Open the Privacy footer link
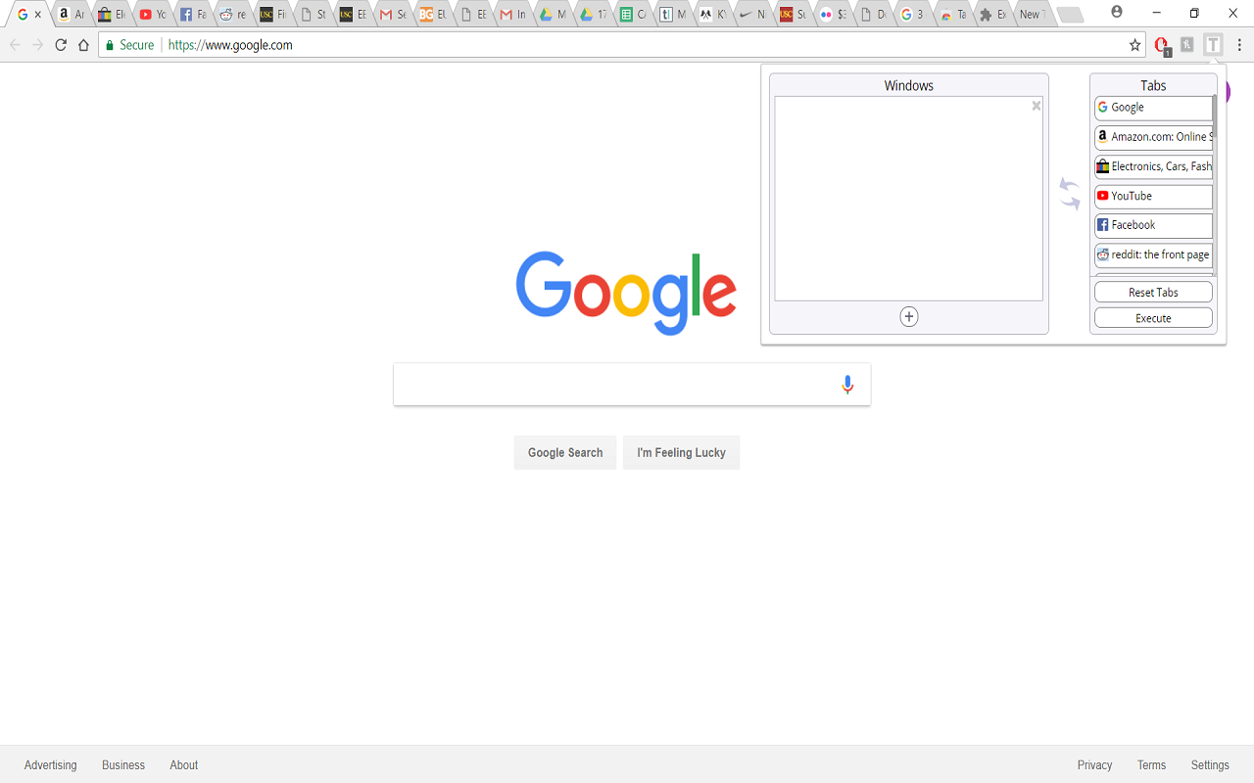 coord(1094,765)
